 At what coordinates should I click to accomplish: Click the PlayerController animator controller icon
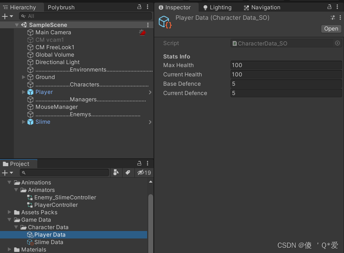coord(30,205)
